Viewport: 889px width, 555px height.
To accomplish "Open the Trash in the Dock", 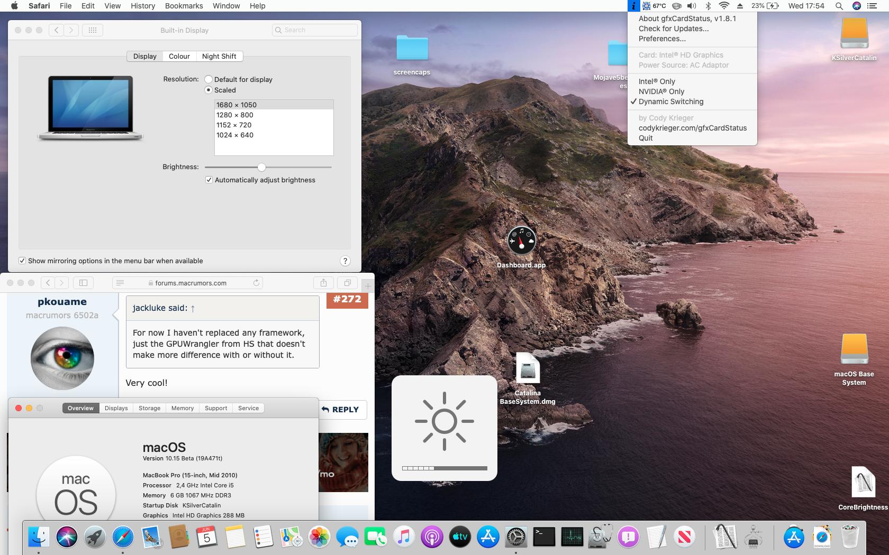I will (850, 536).
